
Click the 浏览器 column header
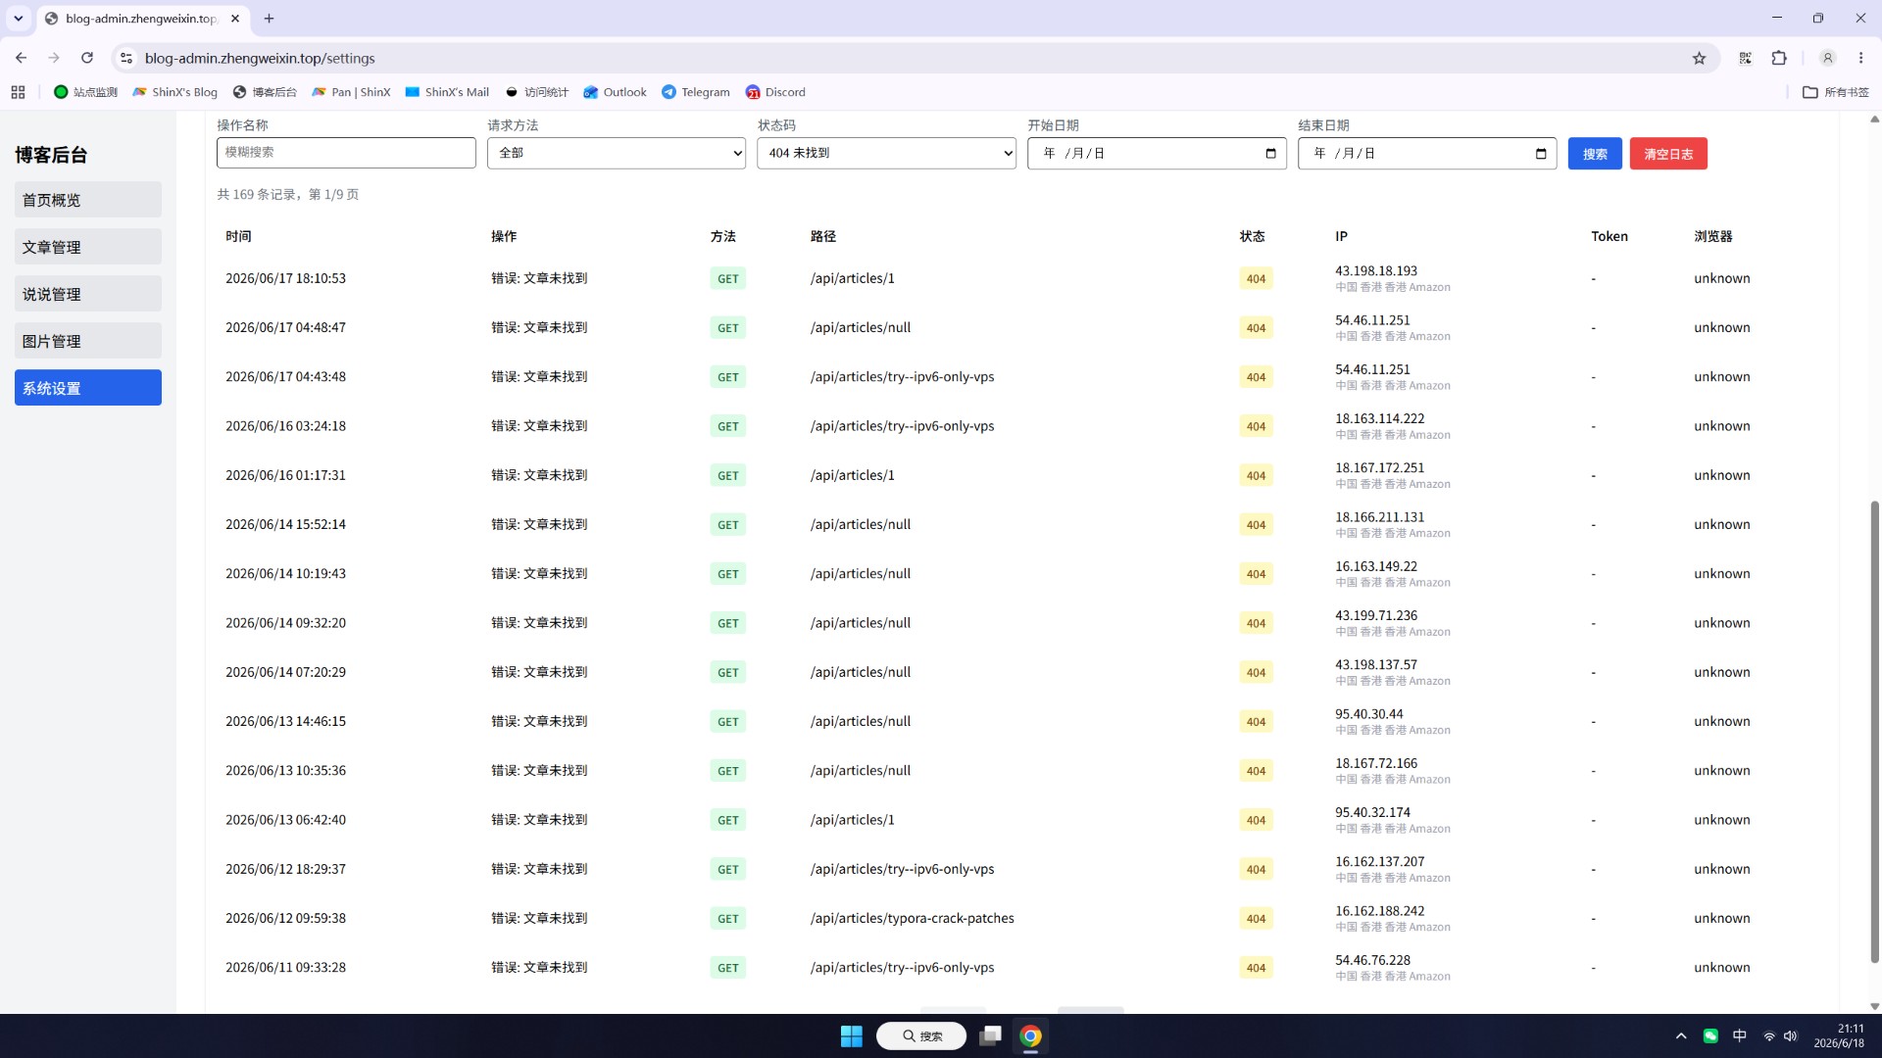[1712, 236]
